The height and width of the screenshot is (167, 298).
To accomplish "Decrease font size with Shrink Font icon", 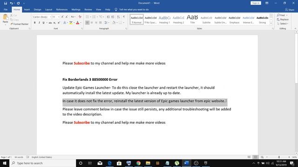I will tap(67, 17).
